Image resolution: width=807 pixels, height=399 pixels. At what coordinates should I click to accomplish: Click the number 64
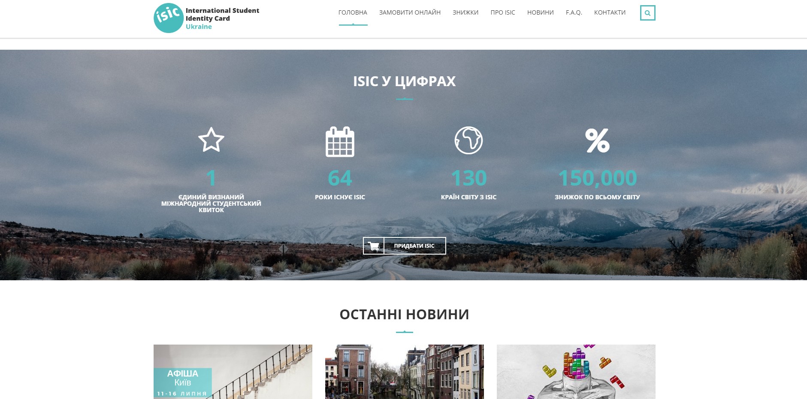coord(340,178)
